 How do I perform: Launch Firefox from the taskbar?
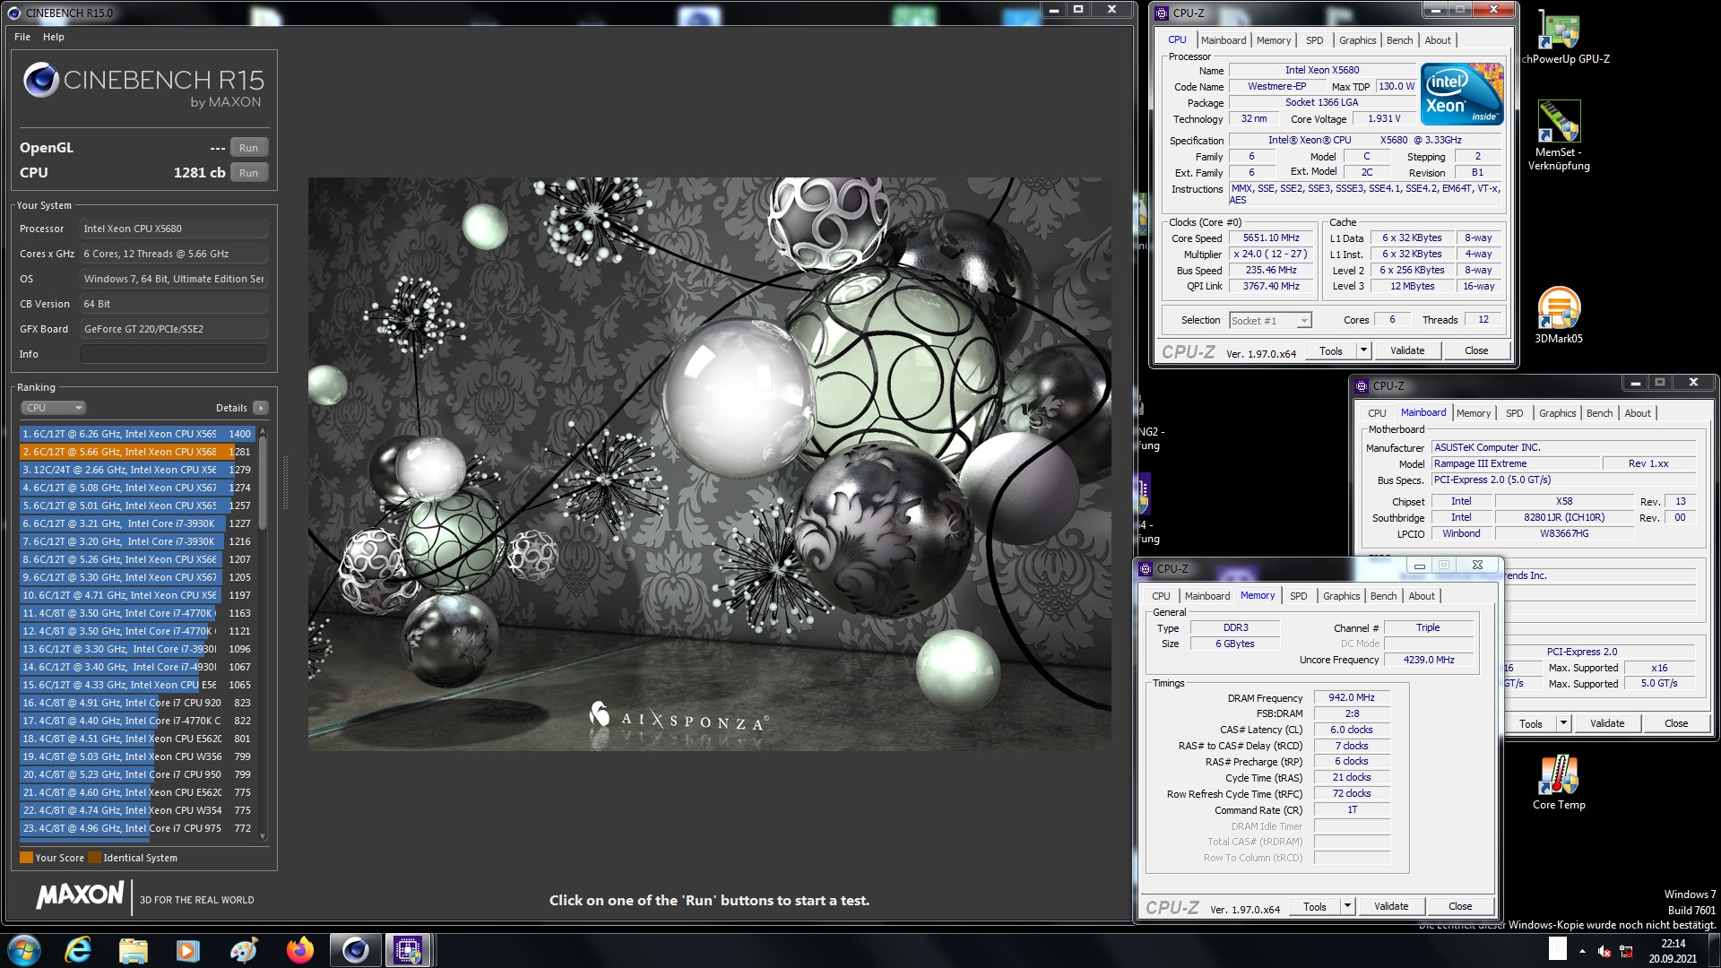click(299, 950)
